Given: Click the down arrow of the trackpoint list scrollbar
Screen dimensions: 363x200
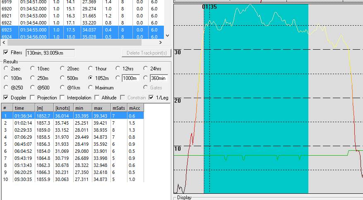Looking at the screenshot, I should tap(168, 36).
